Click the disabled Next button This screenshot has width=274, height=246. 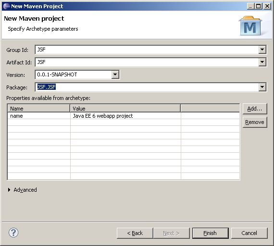[172, 233]
